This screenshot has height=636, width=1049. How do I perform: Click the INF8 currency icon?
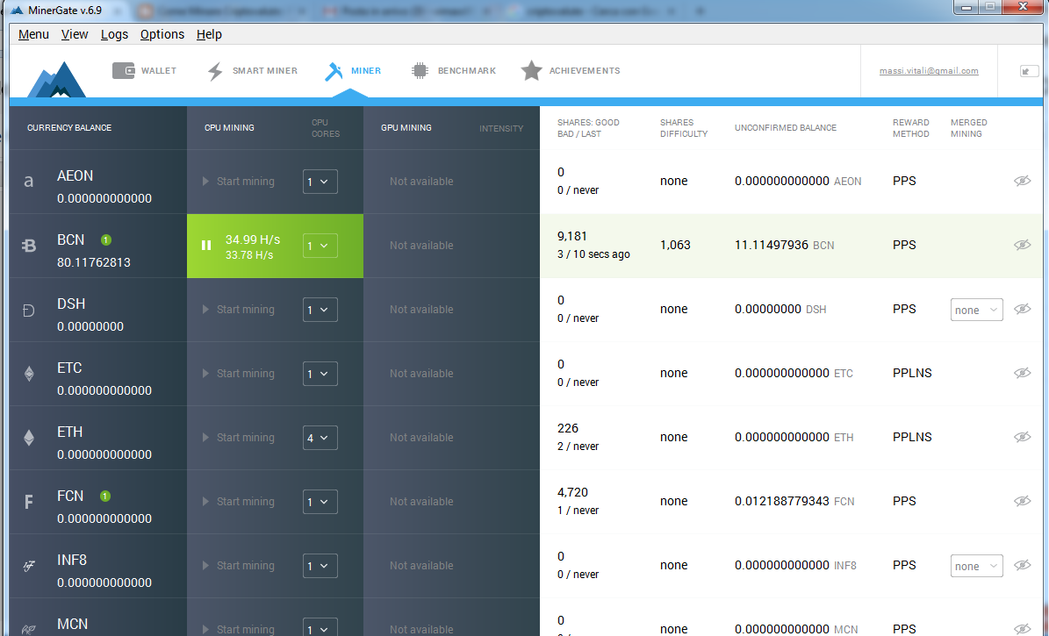tap(29, 566)
